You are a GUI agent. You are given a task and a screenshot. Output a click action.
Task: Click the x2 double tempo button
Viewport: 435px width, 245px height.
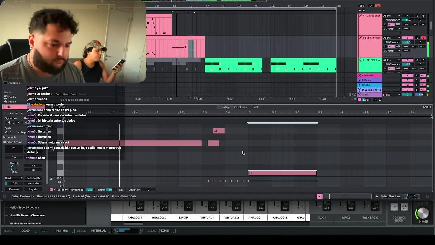(33, 166)
